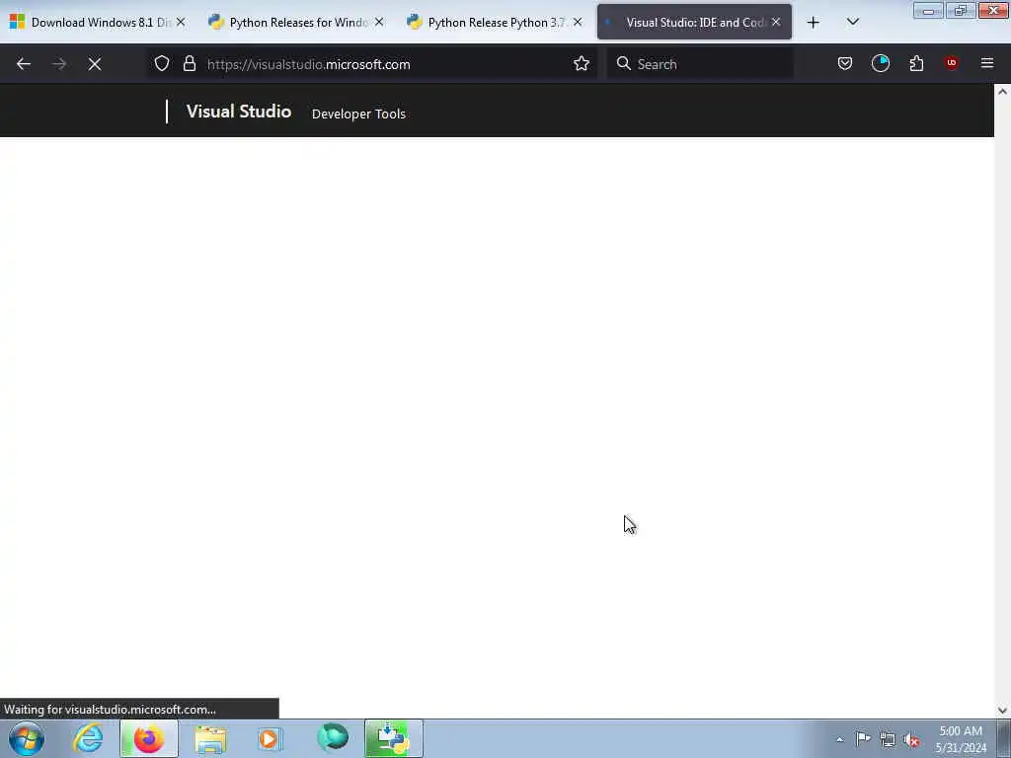The width and height of the screenshot is (1011, 758).
Task: Open the tracking protection shield icon
Action: pos(162,63)
